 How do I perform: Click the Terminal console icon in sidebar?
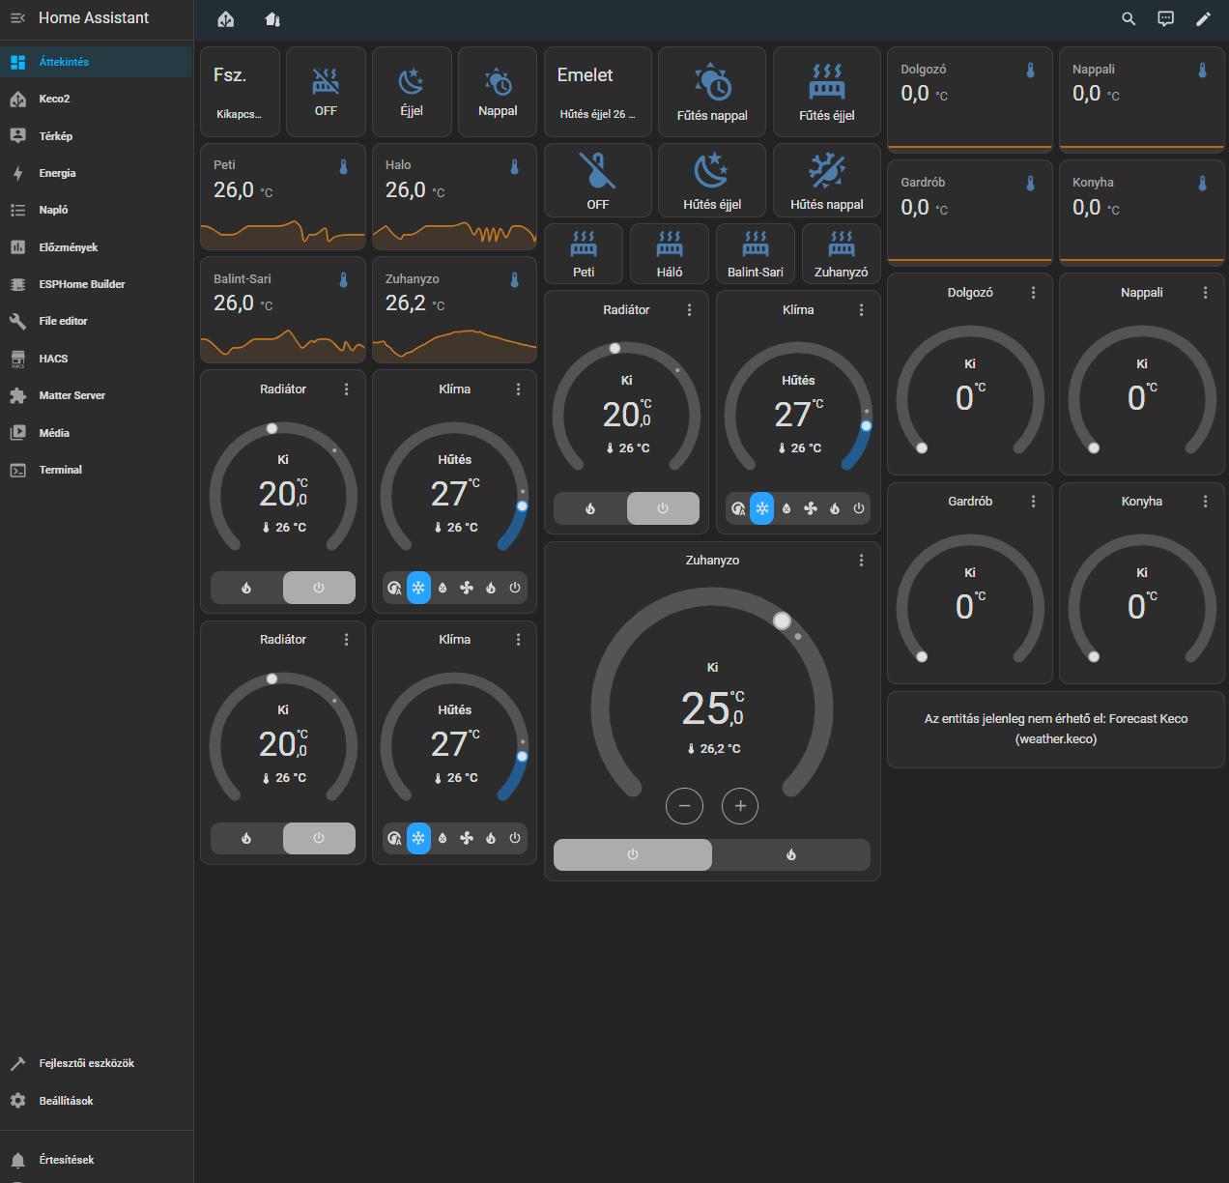[17, 470]
